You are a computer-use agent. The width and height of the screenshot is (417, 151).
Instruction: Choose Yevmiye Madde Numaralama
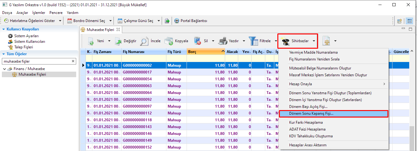click(334, 52)
